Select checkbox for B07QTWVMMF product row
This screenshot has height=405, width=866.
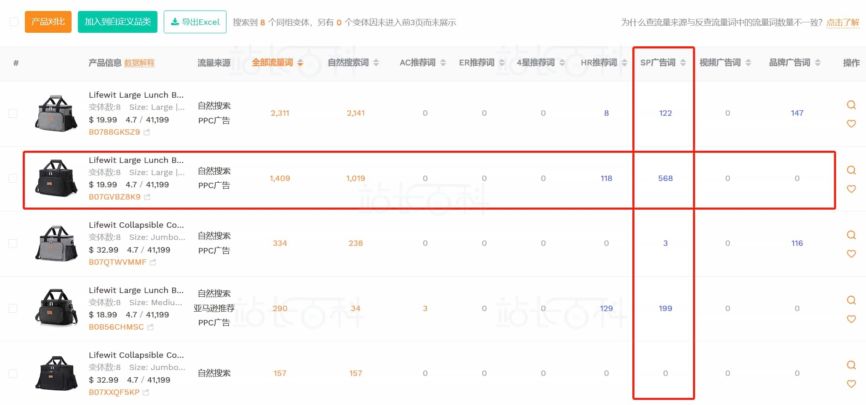pyautogui.click(x=13, y=243)
